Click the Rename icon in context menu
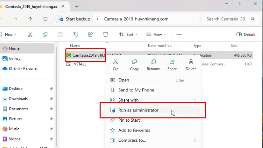This screenshot has width=263, height=148. click(x=153, y=62)
